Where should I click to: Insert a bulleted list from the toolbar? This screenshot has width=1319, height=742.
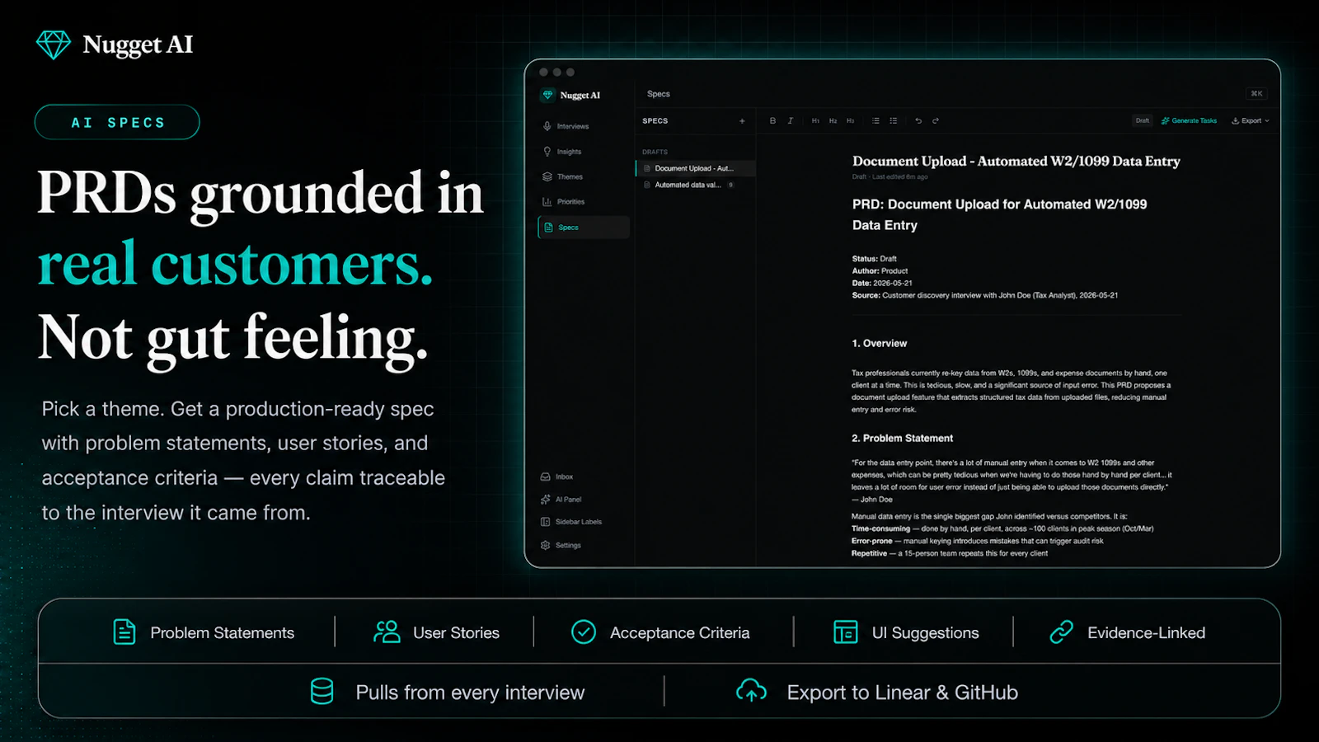coord(893,120)
